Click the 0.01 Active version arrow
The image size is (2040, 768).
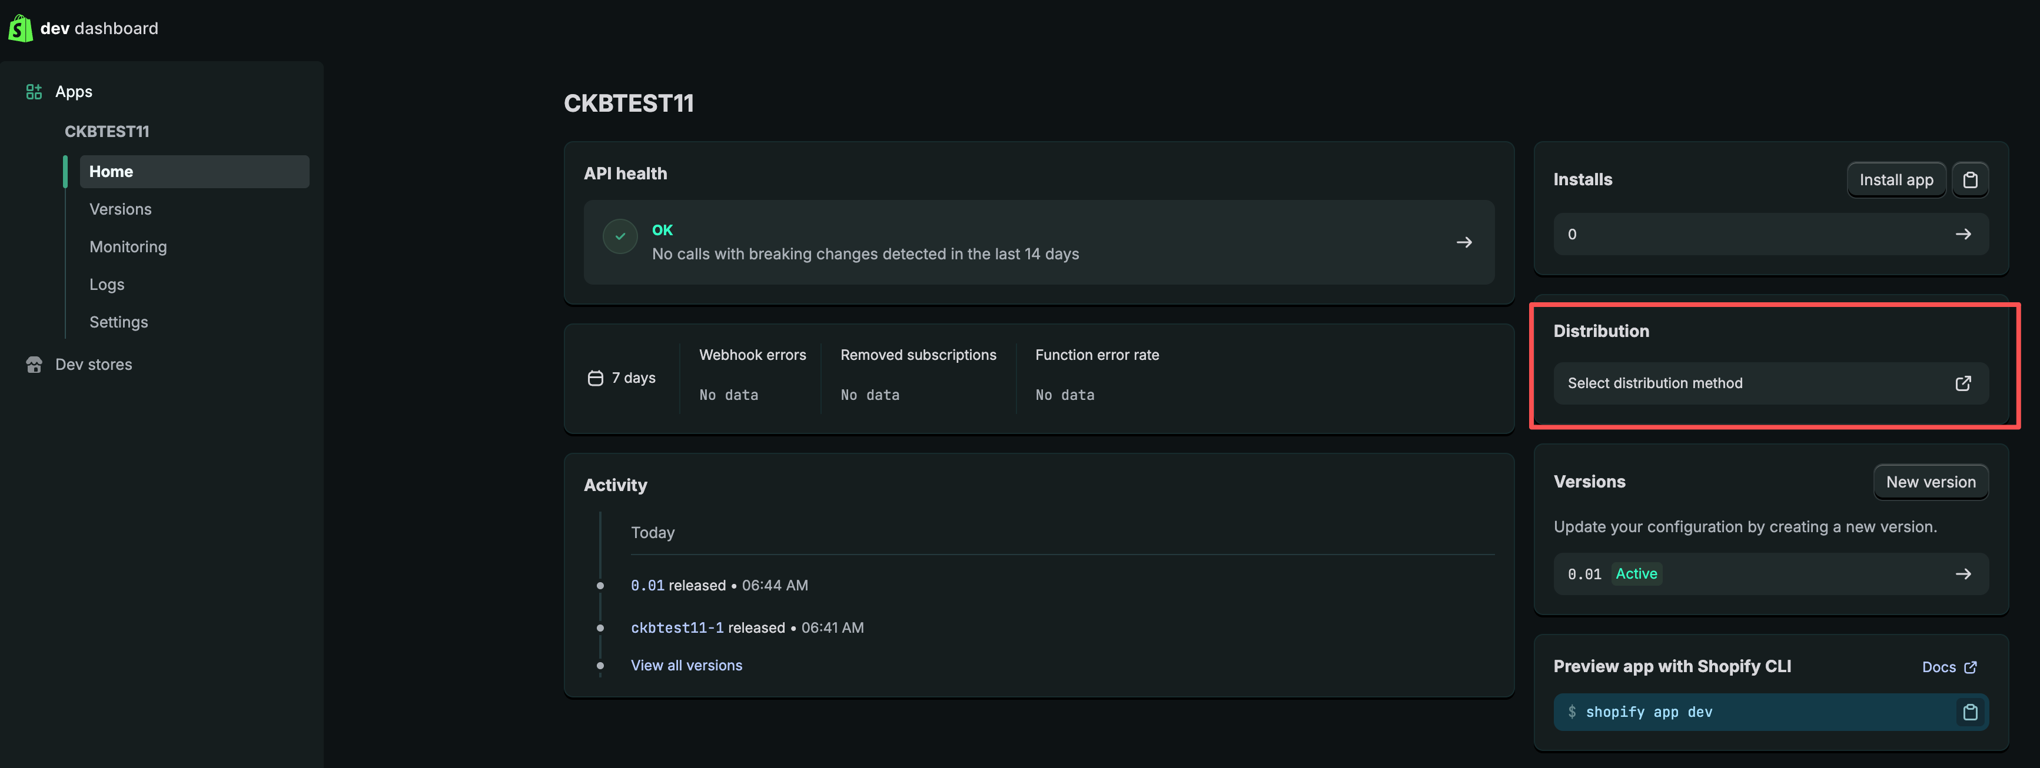[x=1962, y=574]
